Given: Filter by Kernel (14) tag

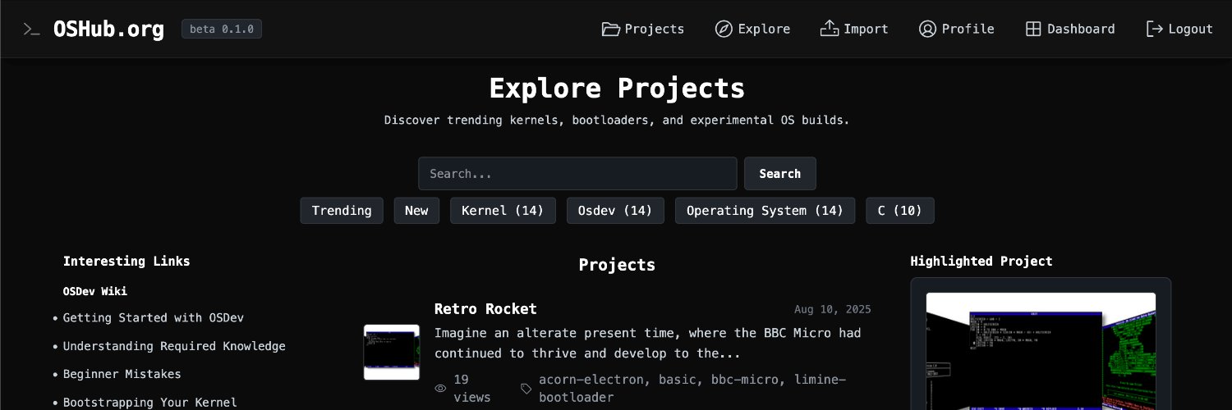Looking at the screenshot, I should pyautogui.click(x=503, y=211).
